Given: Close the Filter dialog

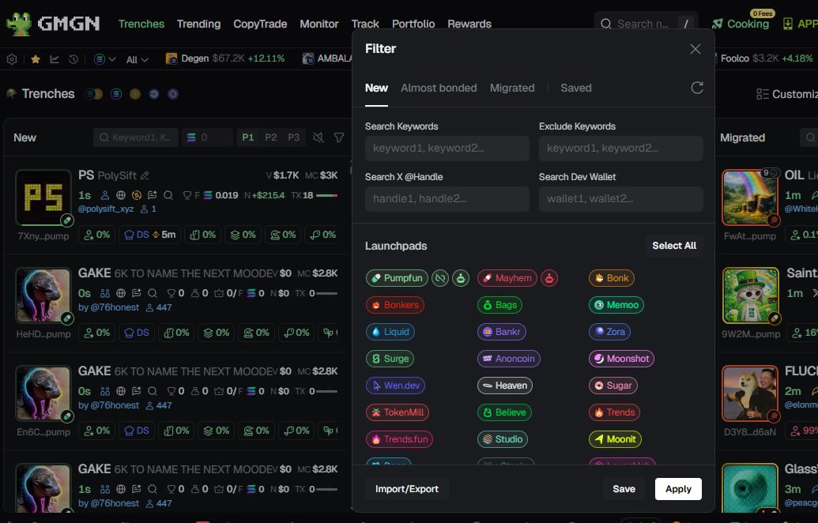Looking at the screenshot, I should 695,49.
